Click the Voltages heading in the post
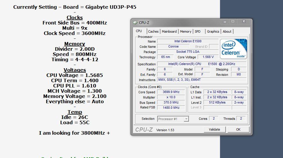283x158 pixels. (74, 70)
